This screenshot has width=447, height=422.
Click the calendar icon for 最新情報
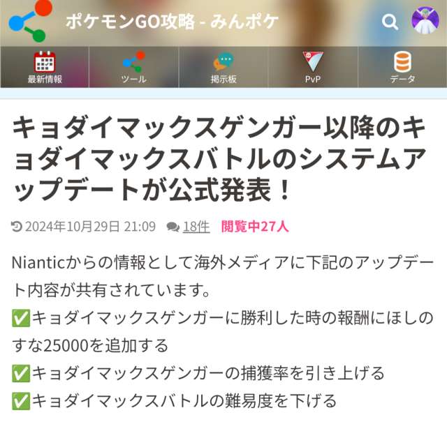[45, 61]
